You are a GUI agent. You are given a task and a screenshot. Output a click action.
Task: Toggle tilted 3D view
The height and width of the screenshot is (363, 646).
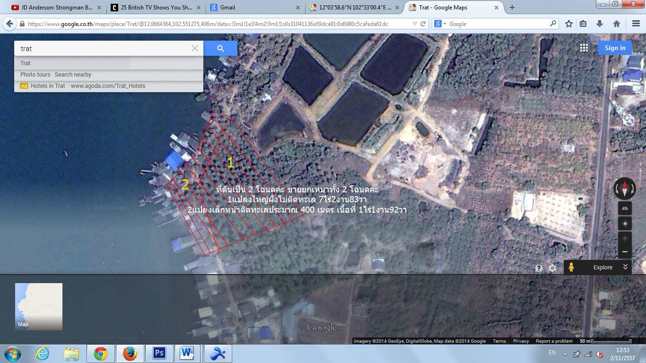click(625, 208)
